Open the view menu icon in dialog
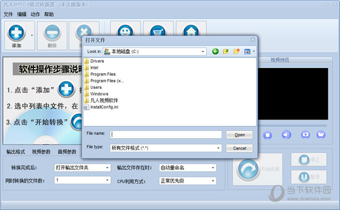The width and height of the screenshot is (340, 210). 248,52
